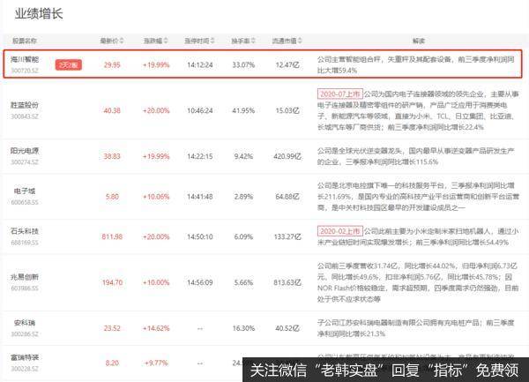The width and height of the screenshot is (529, 382).
Task: Open 安科瑞 stock page
Action: [x=20, y=324]
